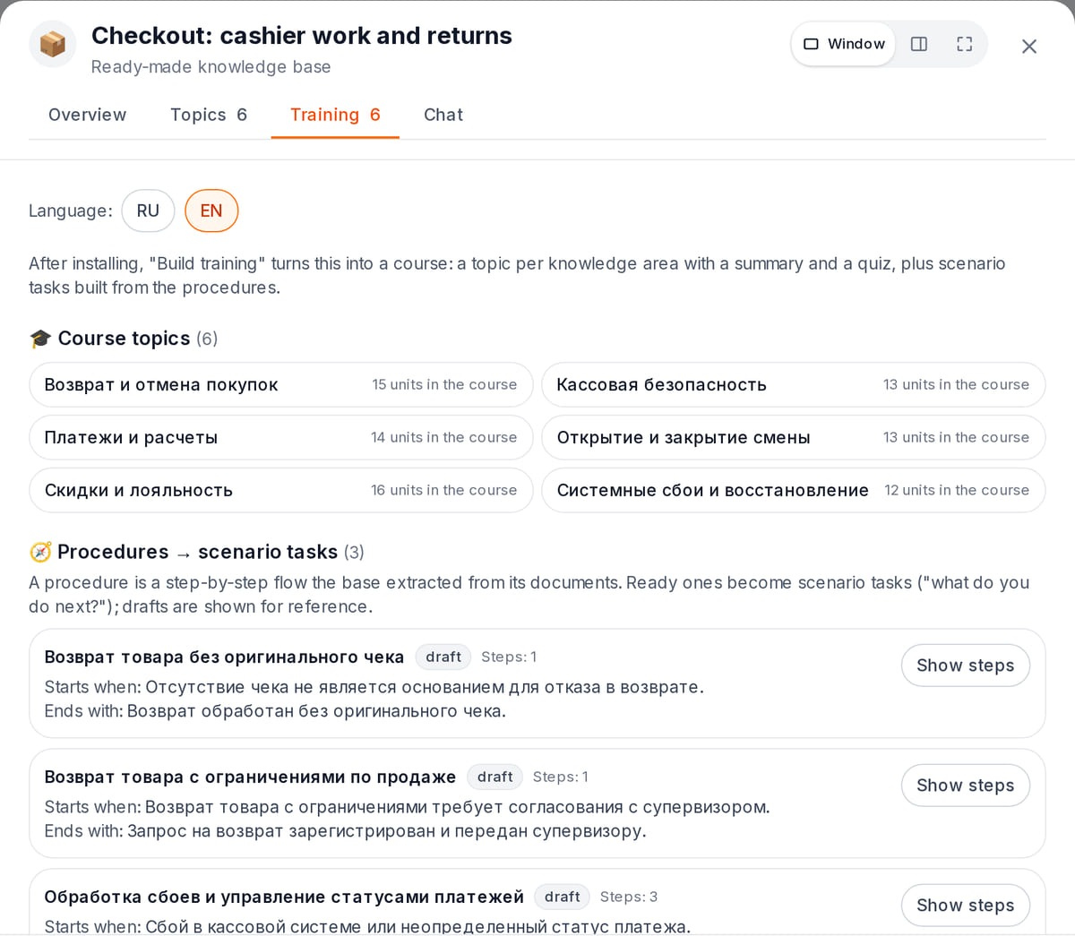Click the graduation cap Course topics icon
1075x936 pixels.
(x=40, y=339)
